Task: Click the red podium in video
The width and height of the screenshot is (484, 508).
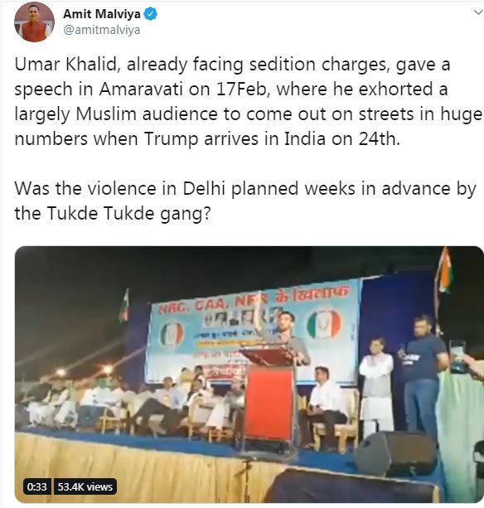Action: [269, 404]
